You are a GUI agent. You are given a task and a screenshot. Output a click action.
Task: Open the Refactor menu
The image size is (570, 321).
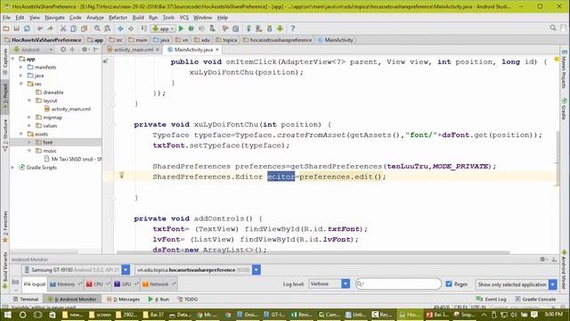point(118,18)
